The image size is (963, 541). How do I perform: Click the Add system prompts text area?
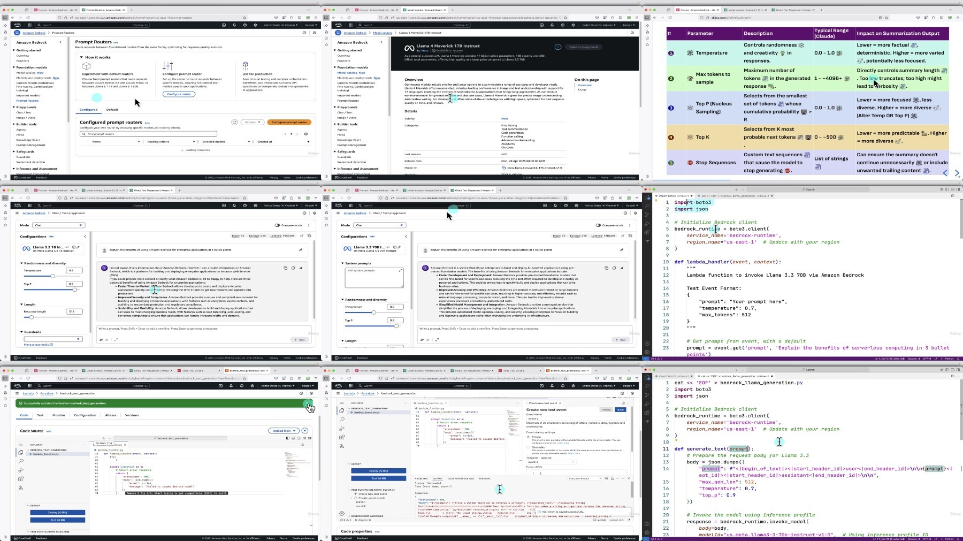(374, 278)
